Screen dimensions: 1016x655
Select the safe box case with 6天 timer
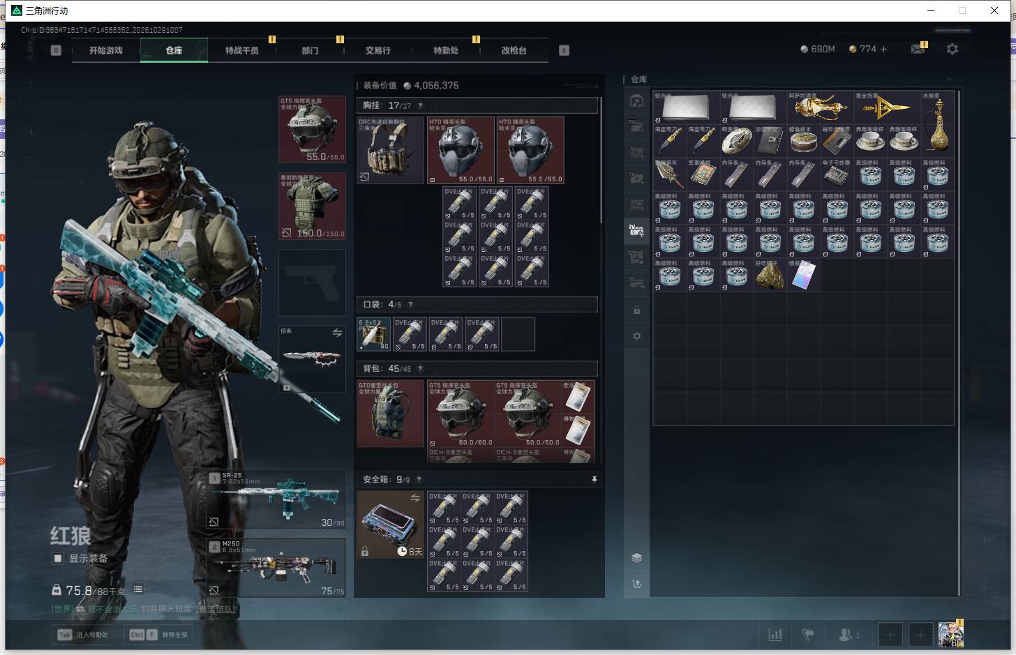(x=391, y=525)
